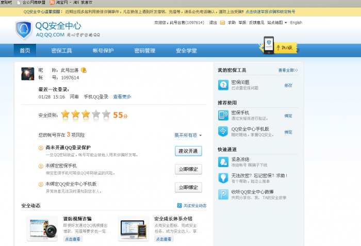
Task: Click 收听QQ安全中心微博 link text
Action: click(253, 192)
